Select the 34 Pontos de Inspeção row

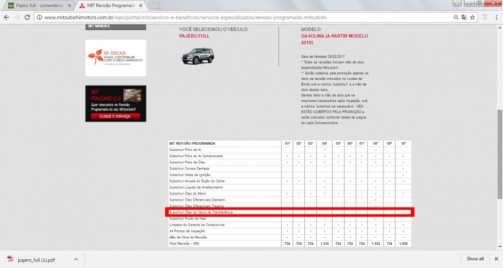click(290, 231)
